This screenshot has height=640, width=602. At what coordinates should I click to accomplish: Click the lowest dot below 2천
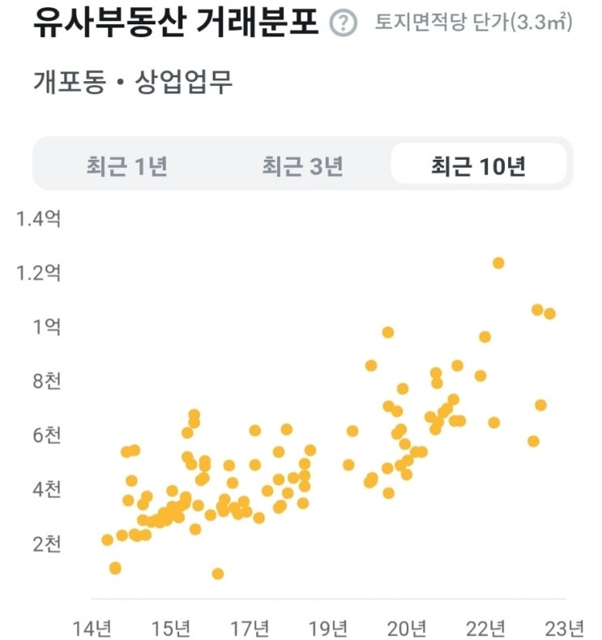(217, 573)
